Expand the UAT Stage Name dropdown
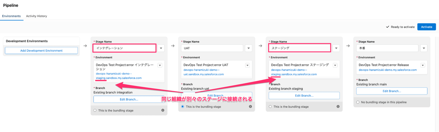Image resolution: width=439 pixels, height=132 pixels. coord(249,48)
